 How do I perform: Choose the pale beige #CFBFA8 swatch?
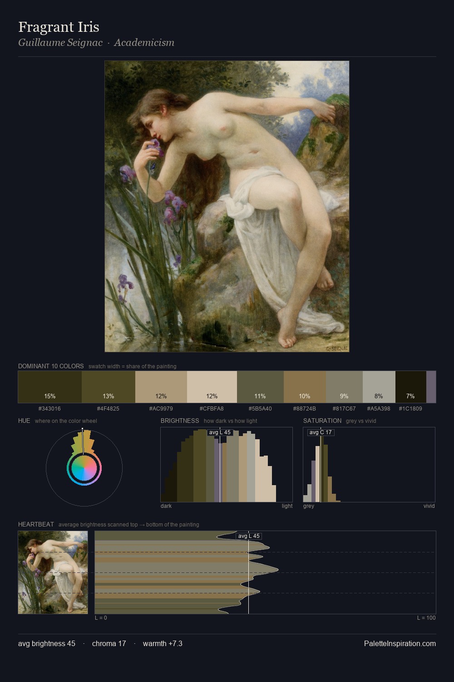click(x=212, y=387)
